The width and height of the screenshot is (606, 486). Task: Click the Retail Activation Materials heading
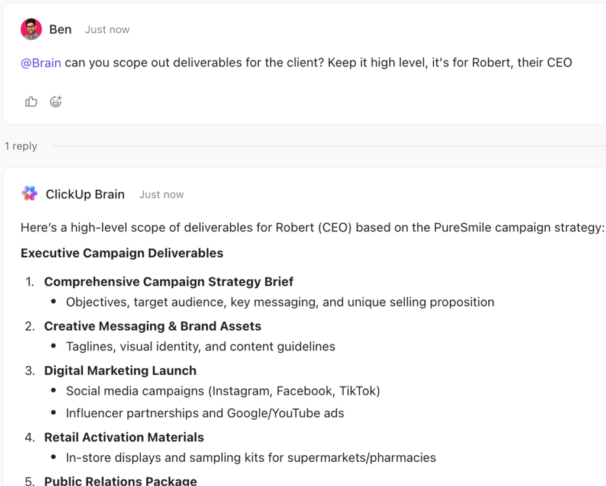124,437
